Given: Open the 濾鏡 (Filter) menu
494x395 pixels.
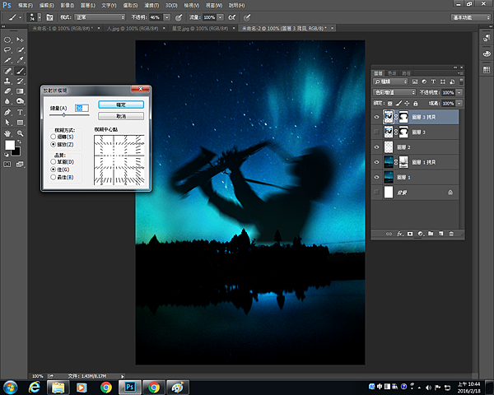Looking at the screenshot, I should 150,4.
